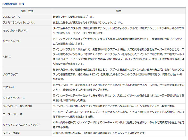Click the リニアシャフト feature name
The image size is (188, 140).
pos(11,41)
